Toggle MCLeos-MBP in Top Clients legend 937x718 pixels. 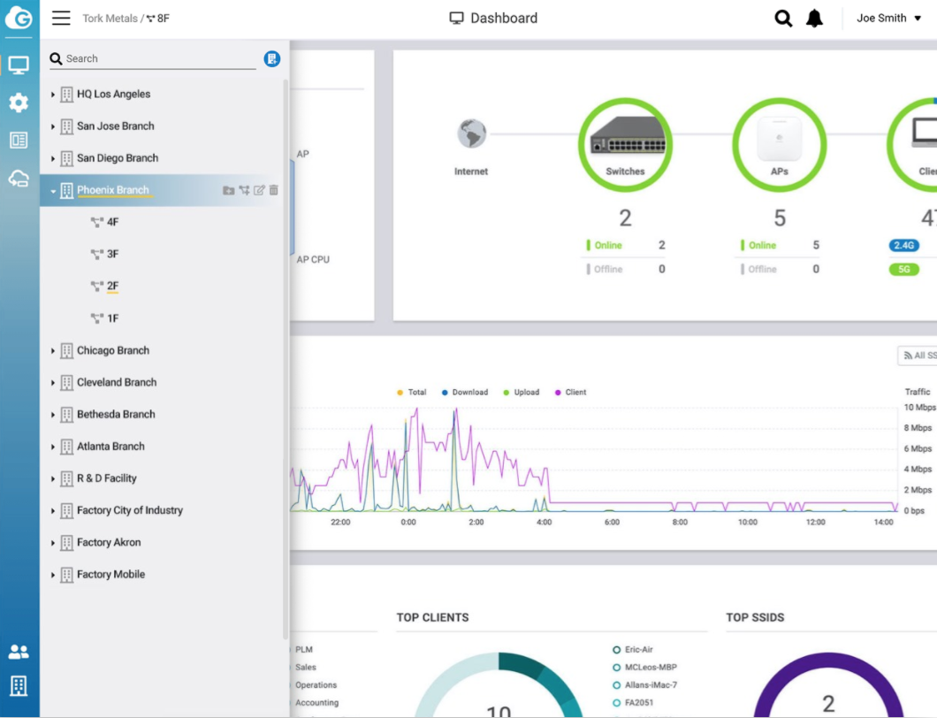tap(644, 668)
